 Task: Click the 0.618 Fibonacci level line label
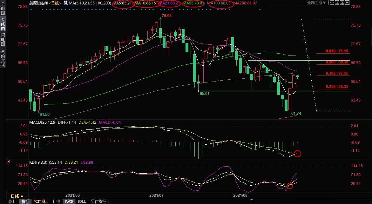pos(337,51)
